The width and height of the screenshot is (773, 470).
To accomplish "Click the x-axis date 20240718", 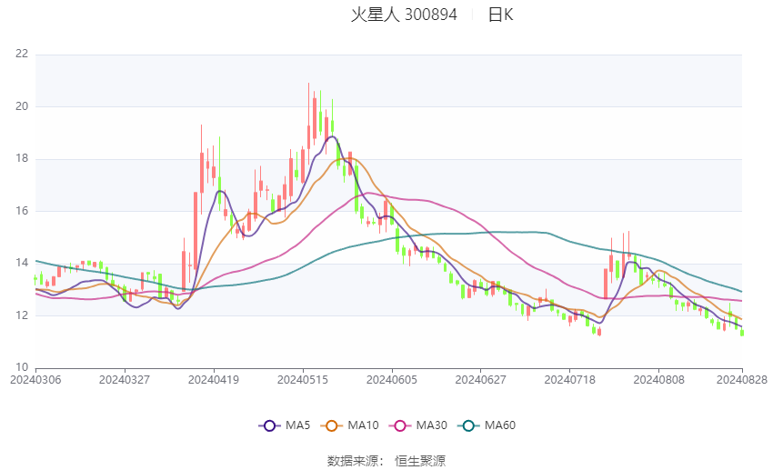I will (570, 380).
